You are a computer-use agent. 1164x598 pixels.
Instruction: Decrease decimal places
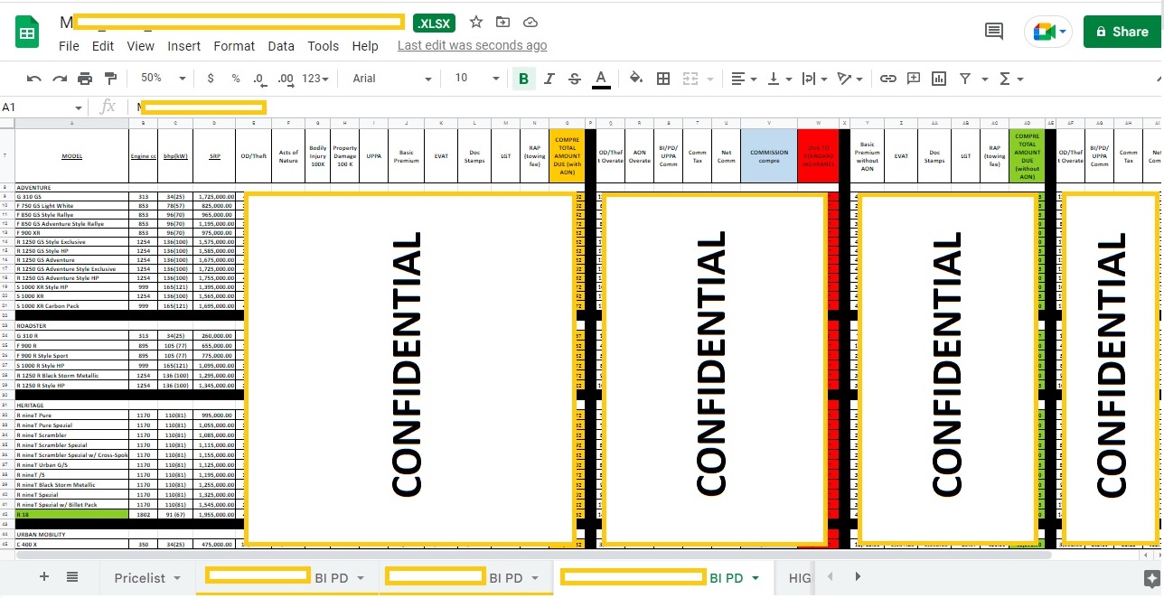click(x=260, y=79)
